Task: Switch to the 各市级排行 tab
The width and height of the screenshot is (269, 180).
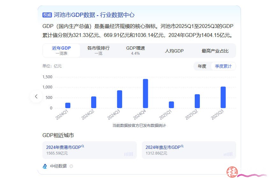Action: pos(98,51)
